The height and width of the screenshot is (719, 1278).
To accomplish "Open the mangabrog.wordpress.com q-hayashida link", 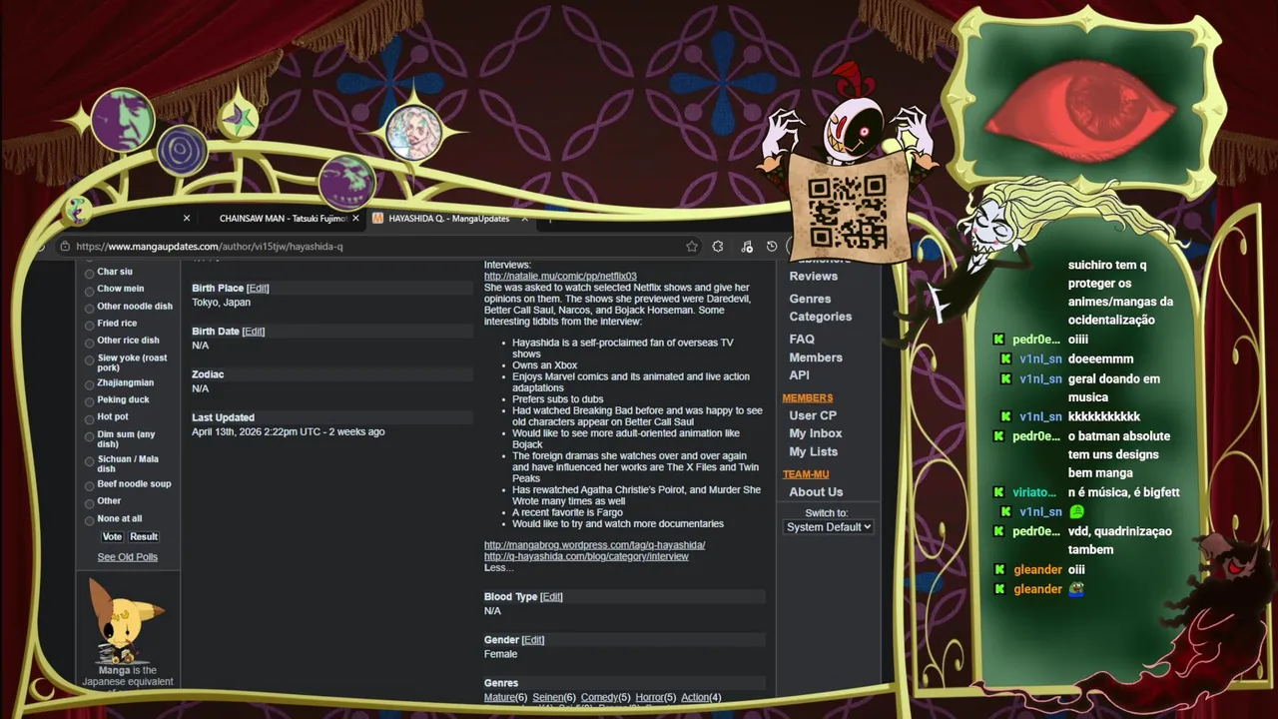I will tap(595, 545).
